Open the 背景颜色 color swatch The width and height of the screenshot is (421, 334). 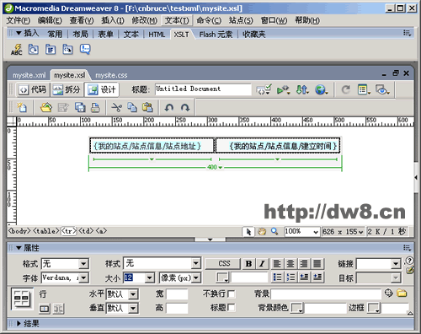(x=297, y=308)
